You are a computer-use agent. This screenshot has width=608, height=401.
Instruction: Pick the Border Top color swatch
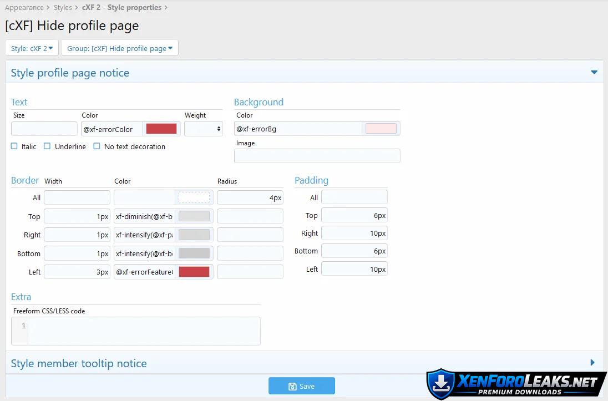[194, 216]
